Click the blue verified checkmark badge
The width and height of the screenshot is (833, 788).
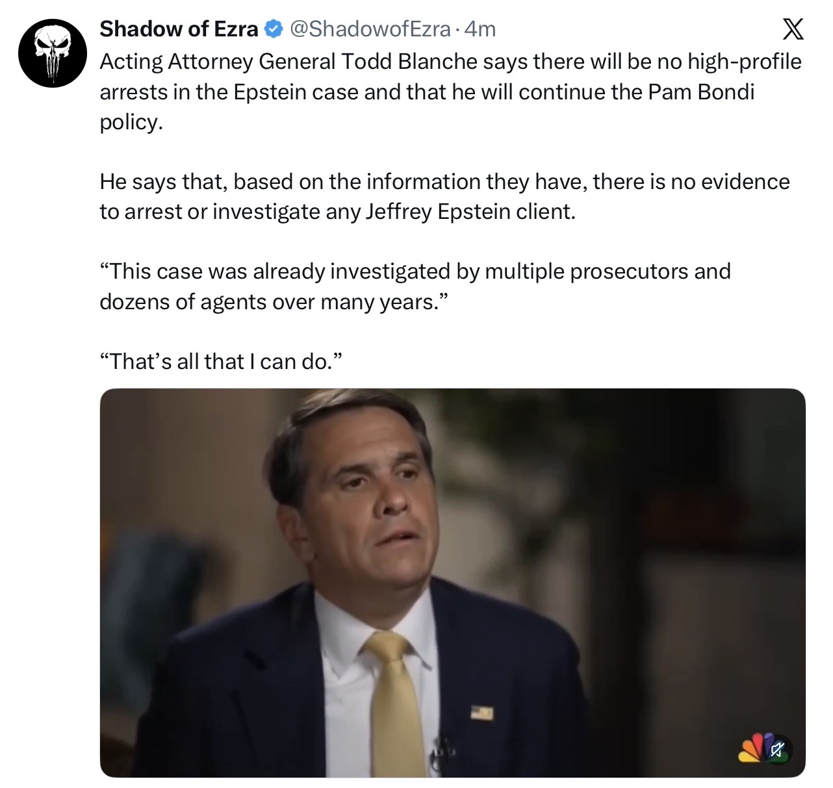coord(274,29)
